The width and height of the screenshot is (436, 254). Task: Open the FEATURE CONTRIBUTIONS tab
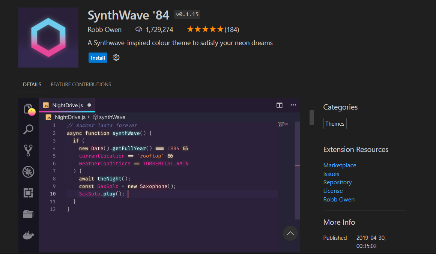tap(81, 84)
